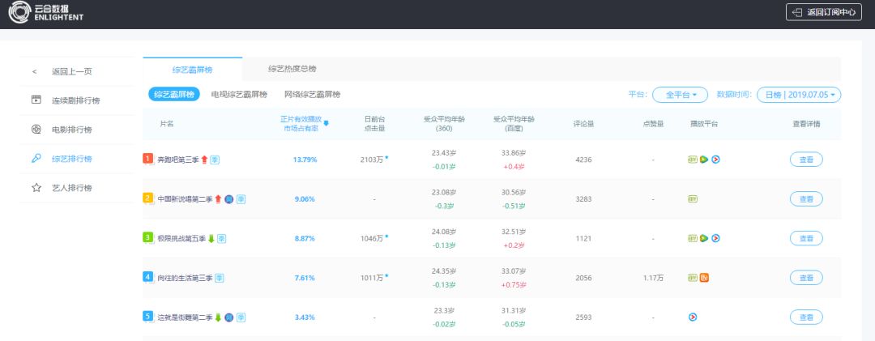This screenshot has width=875, height=341.
Task: Select the 综艺霸屏榜 pill filter
Action: click(x=174, y=94)
